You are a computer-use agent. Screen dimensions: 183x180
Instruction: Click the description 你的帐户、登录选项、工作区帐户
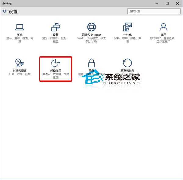(x=163, y=40)
